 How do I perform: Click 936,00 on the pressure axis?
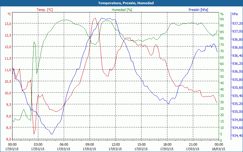click(237, 71)
